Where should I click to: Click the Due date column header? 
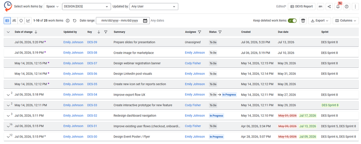pos(283,32)
